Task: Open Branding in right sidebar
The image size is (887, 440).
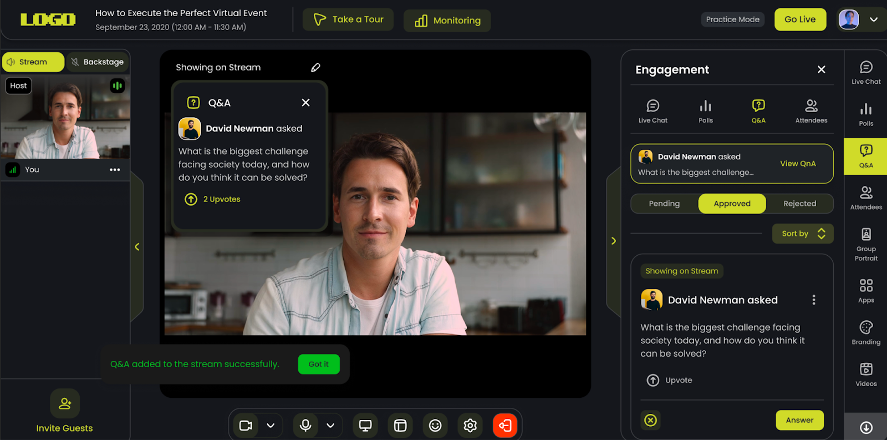Action: point(866,333)
